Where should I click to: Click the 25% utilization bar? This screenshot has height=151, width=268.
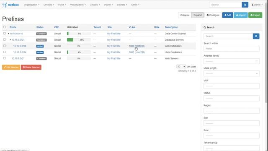[x=79, y=40]
